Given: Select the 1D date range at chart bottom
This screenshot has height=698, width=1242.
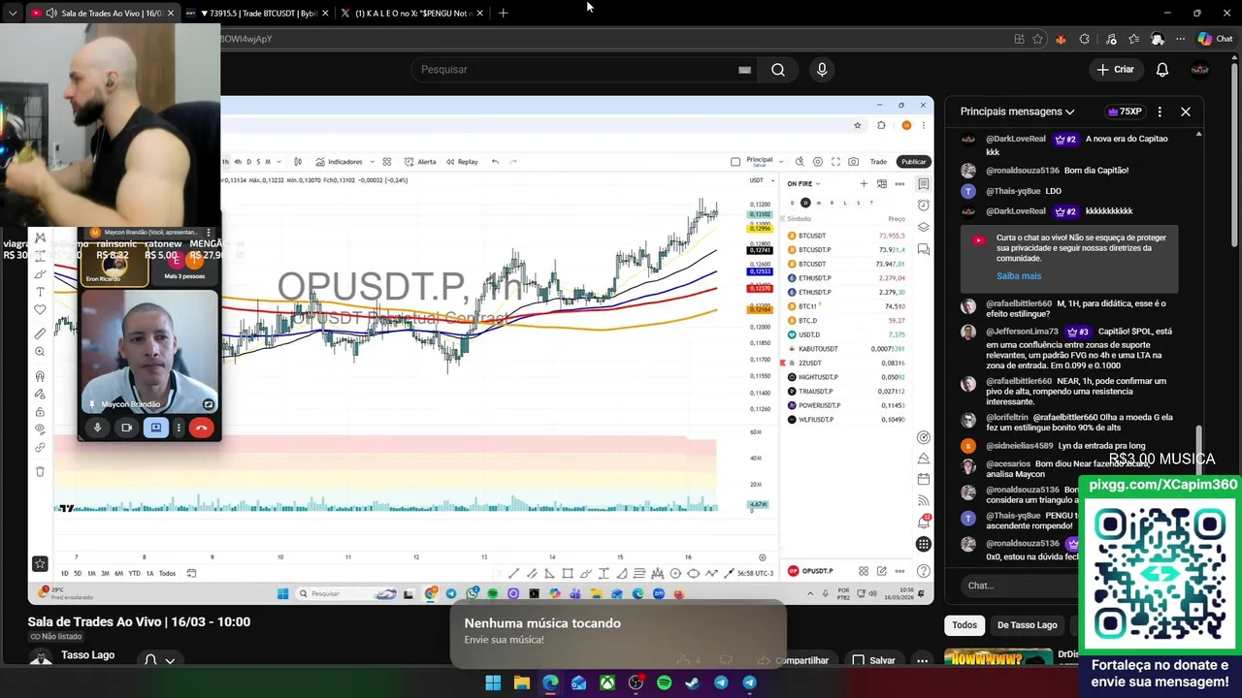Looking at the screenshot, I should (65, 573).
